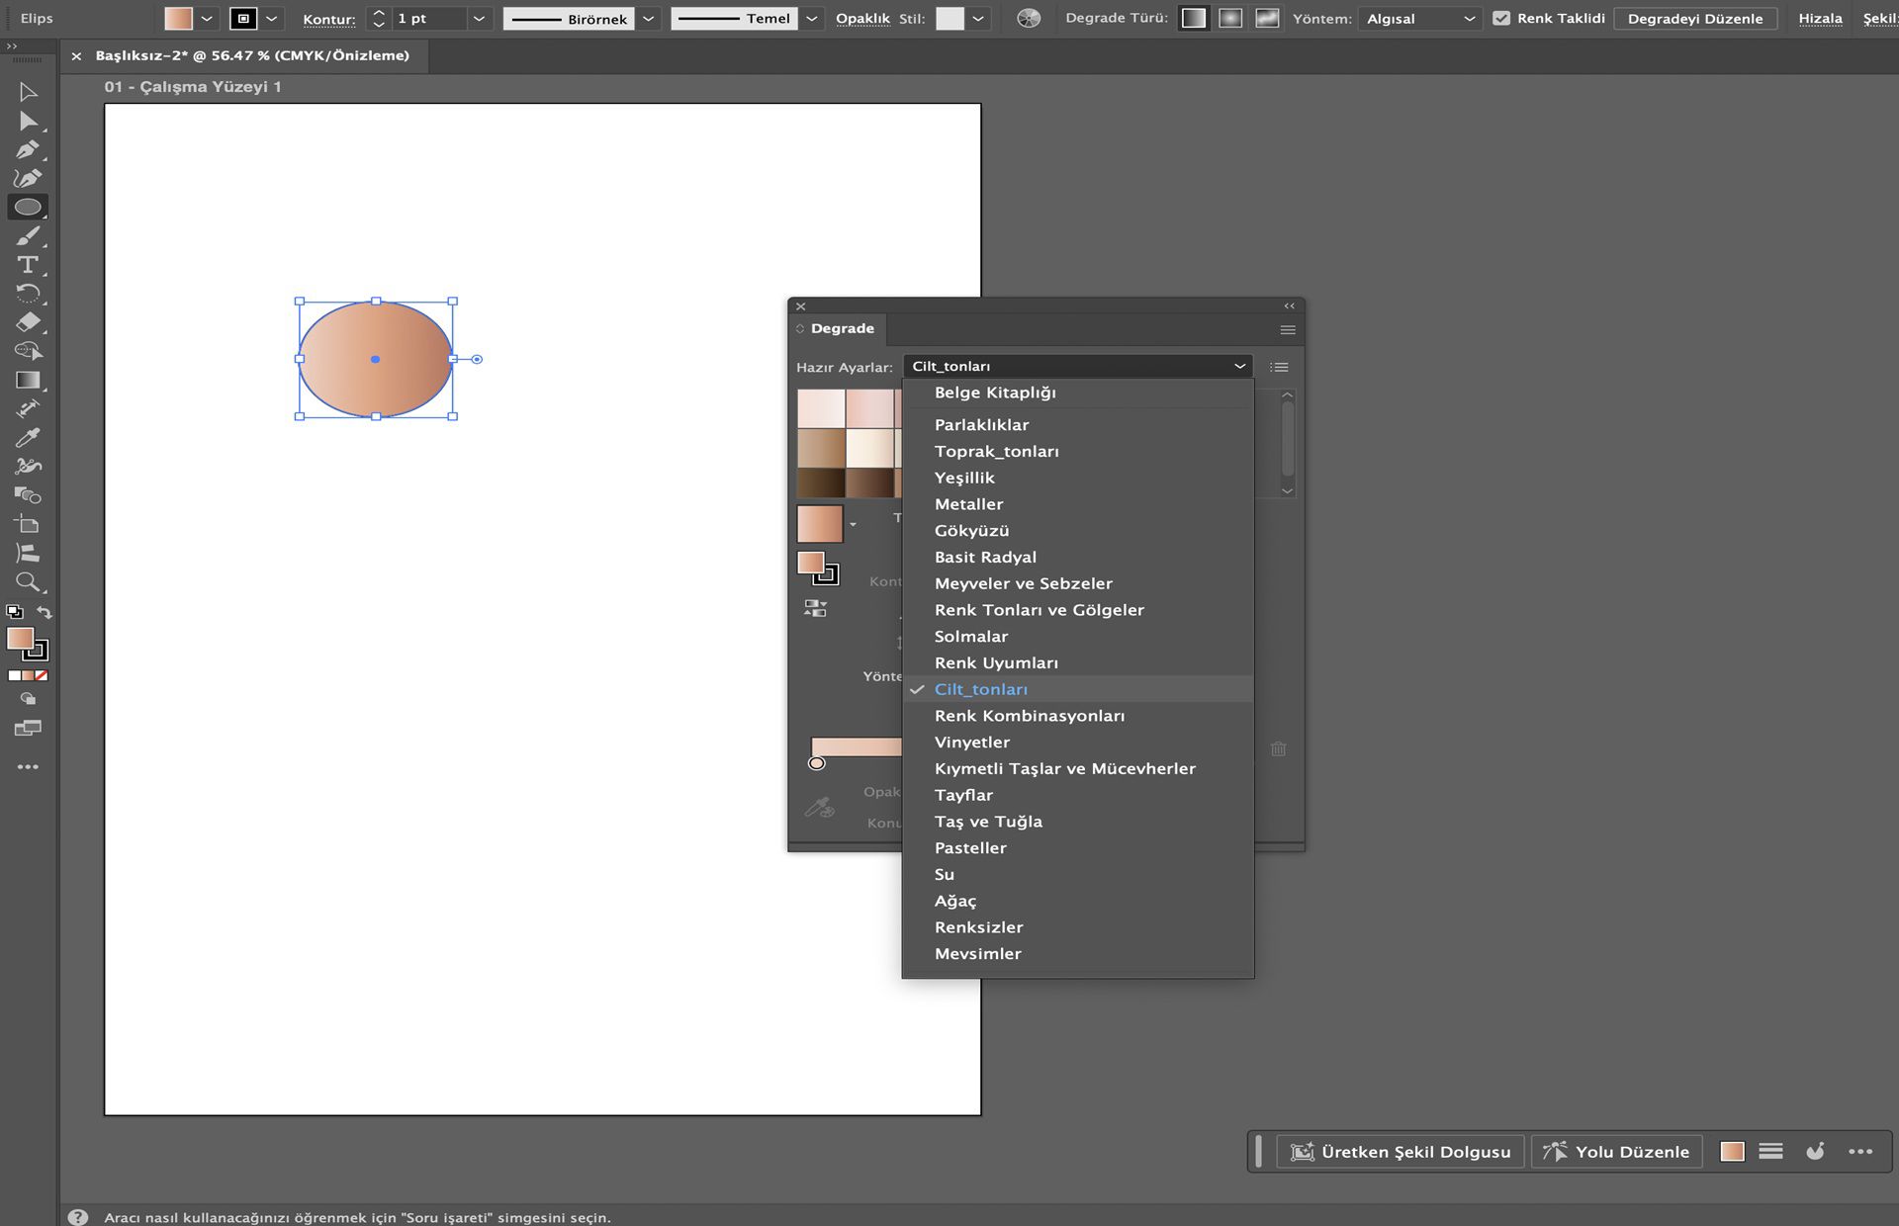The image size is (1899, 1226).
Task: Select linear Degrade Türü option
Action: pyautogui.click(x=1194, y=18)
